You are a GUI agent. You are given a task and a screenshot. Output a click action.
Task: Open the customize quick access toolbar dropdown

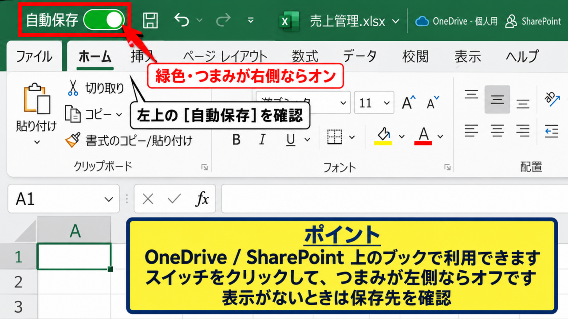point(251,20)
